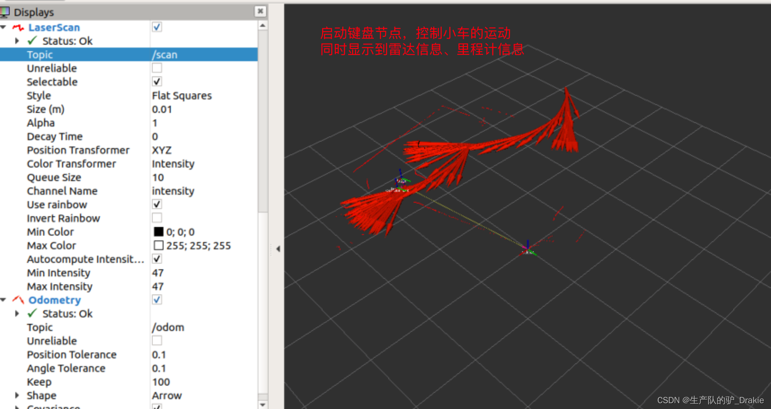Toggle the Use rainbow checkbox

pyautogui.click(x=157, y=204)
